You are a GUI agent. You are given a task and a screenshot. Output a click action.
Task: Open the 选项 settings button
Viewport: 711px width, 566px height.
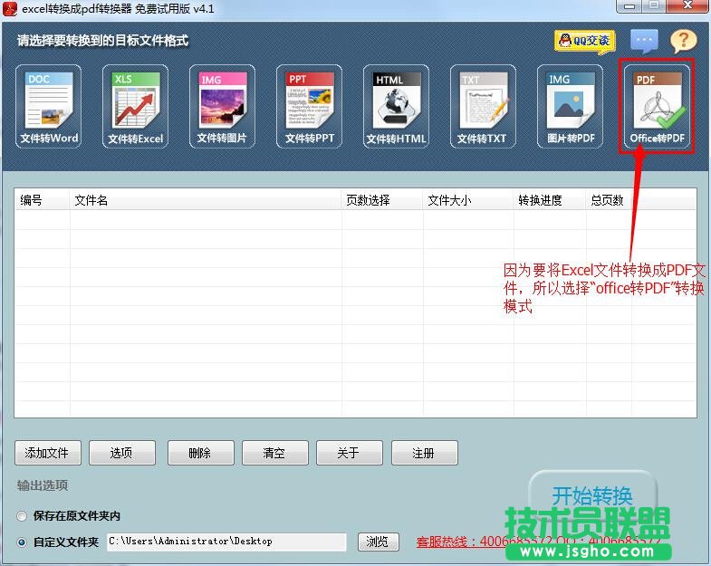[122, 453]
